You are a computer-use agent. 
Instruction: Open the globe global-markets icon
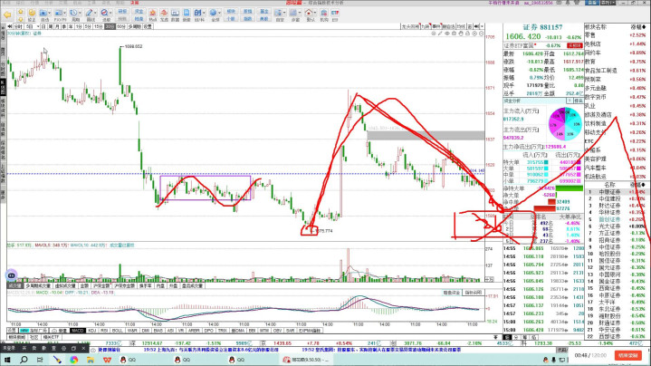213,14
